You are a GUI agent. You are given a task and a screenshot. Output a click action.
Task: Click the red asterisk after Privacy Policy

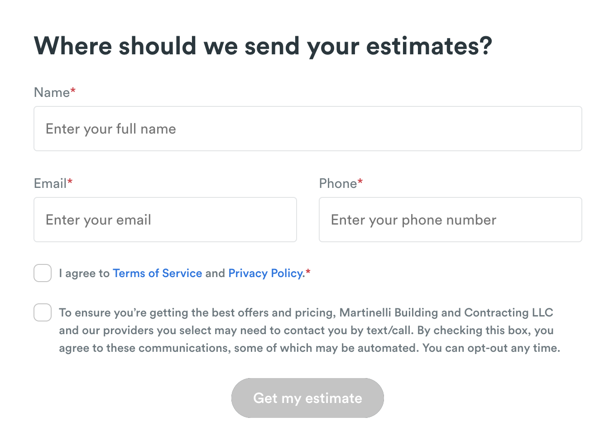tap(308, 272)
